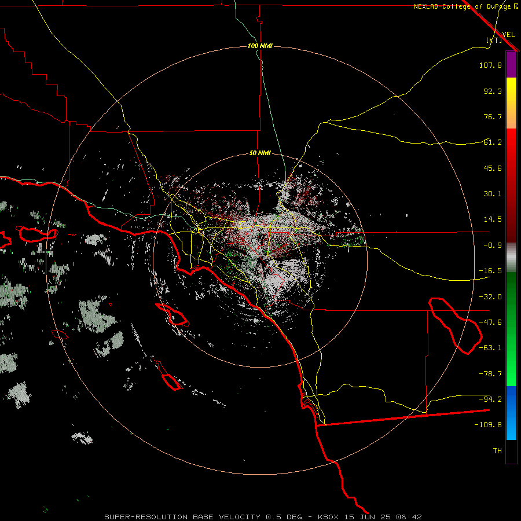Click the TH legend label
The image size is (521, 521).
(x=497, y=451)
